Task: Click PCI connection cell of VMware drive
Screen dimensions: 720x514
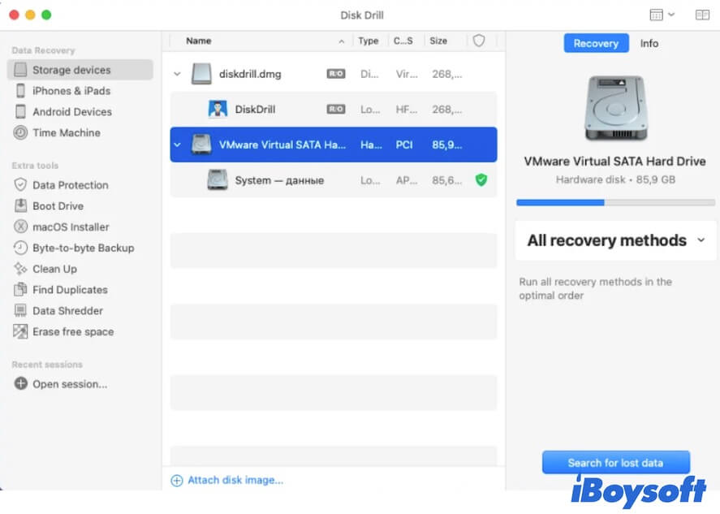Action: 404,145
